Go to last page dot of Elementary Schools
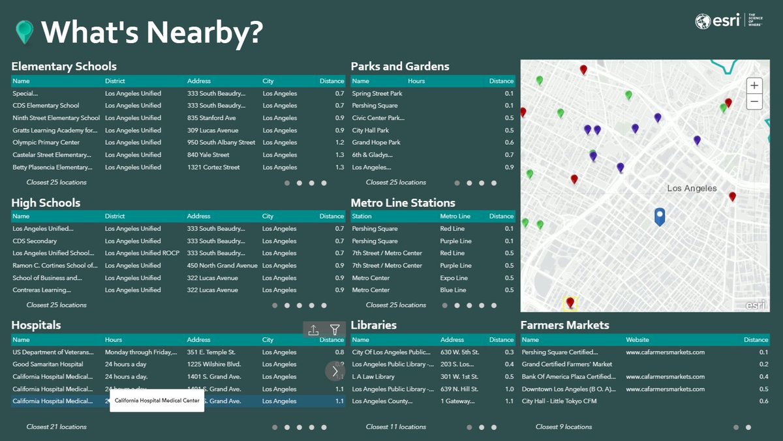 coord(324,183)
